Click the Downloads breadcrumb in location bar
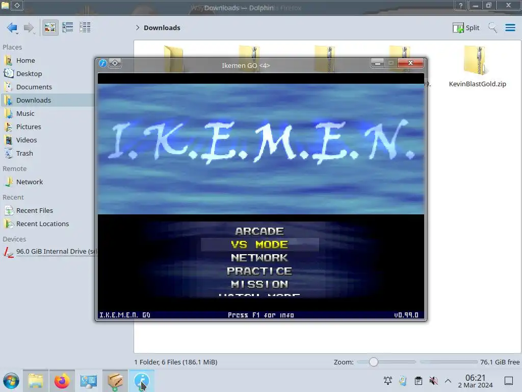 pyautogui.click(x=162, y=28)
